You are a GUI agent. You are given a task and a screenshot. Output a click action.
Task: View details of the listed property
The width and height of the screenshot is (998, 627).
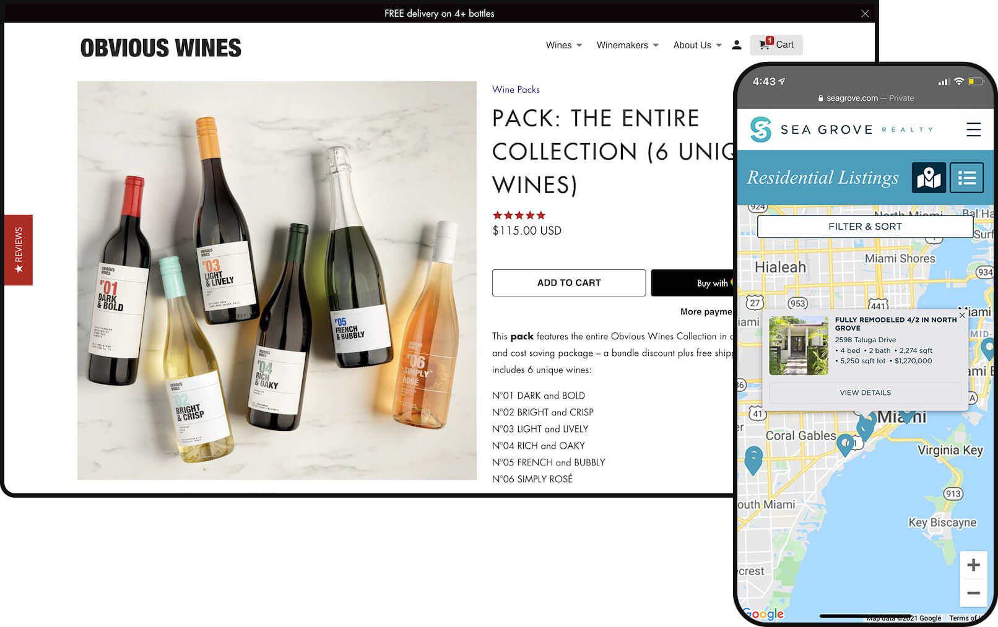864,392
